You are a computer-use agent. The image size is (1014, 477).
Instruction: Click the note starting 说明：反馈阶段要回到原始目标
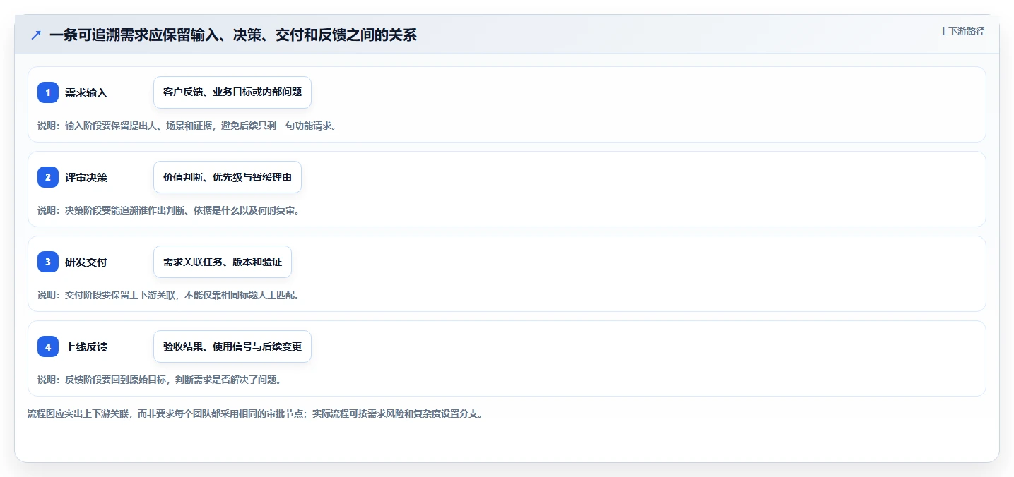point(160,380)
